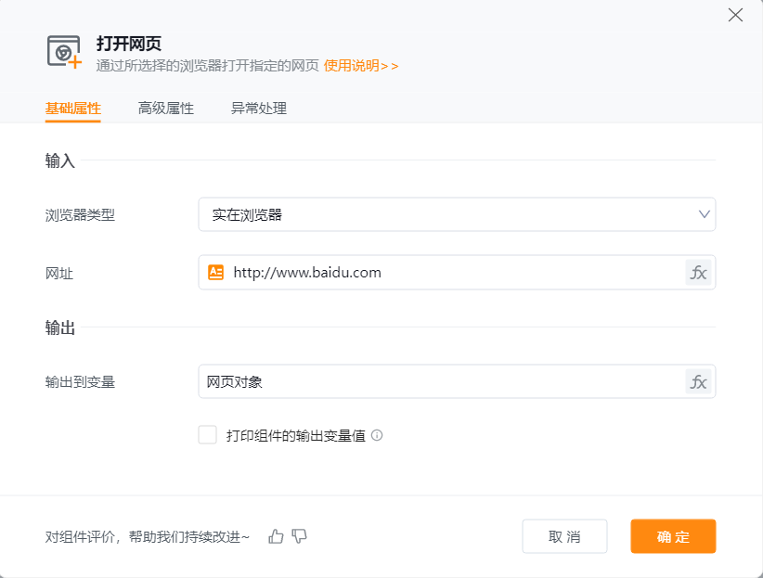Click the thumbs-up rating icon
The width and height of the screenshot is (763, 578).
[x=276, y=536]
